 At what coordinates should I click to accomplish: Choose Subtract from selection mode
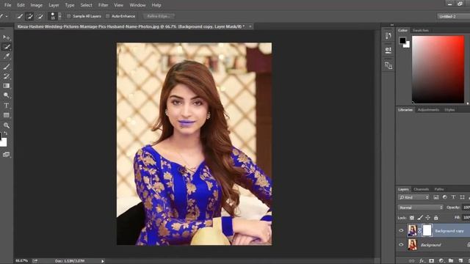pos(40,16)
